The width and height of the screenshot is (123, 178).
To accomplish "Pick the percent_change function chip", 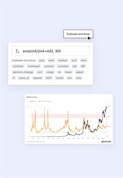I will click(23, 72).
